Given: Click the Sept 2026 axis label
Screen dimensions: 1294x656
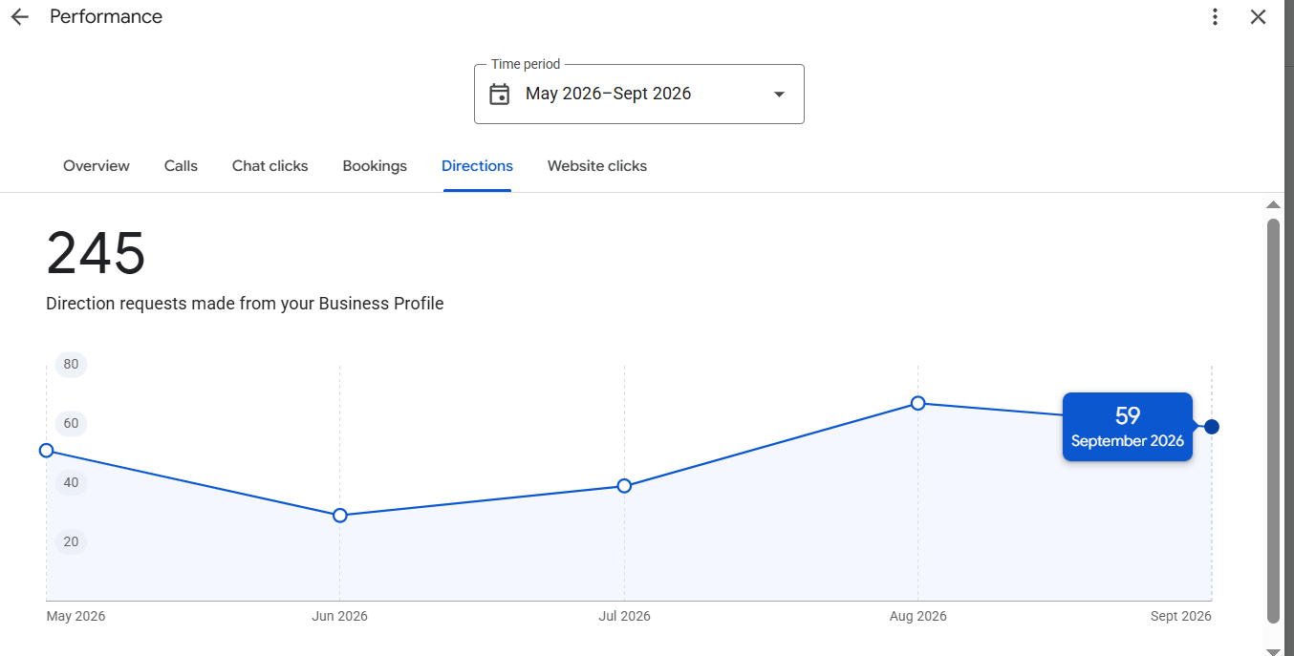Looking at the screenshot, I should [1181, 616].
